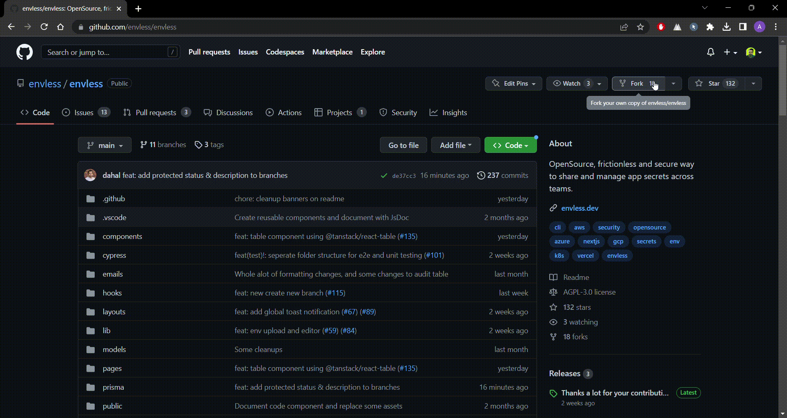Open notifications bell icon
This screenshot has width=787, height=418.
pos(711,52)
